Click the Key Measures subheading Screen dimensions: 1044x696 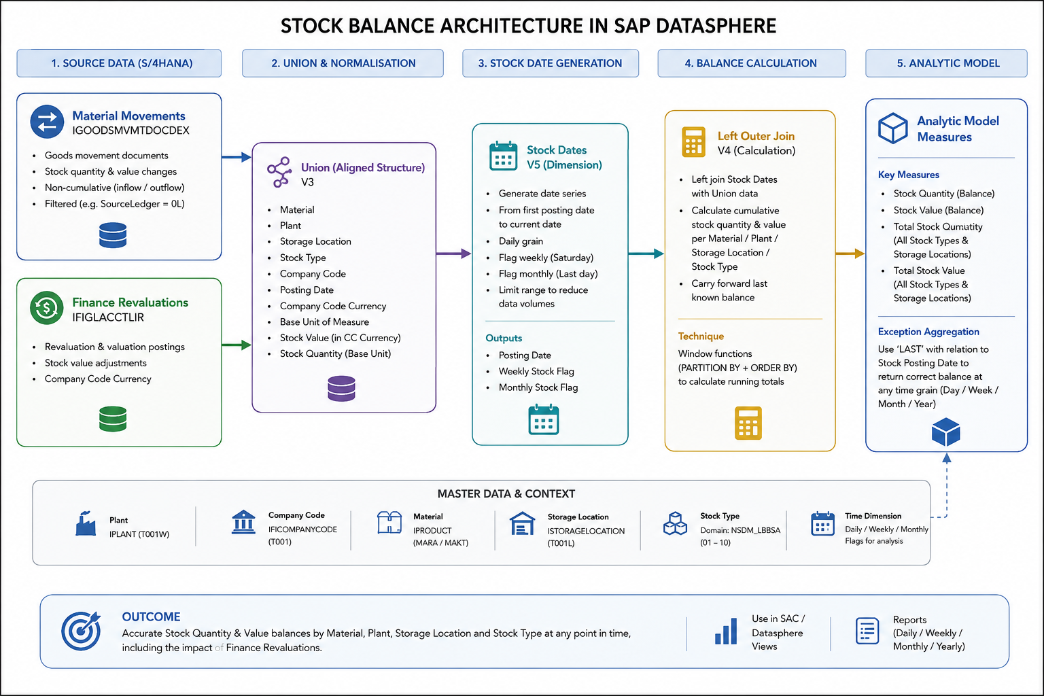908,175
